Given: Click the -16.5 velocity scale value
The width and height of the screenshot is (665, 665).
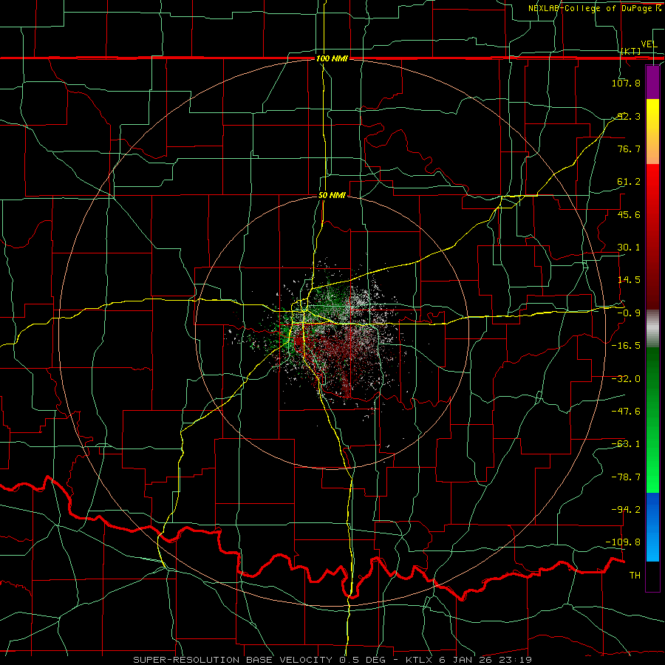Looking at the screenshot, I should pos(626,346).
